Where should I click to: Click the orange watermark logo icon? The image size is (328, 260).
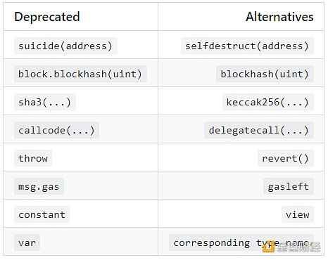point(268,247)
